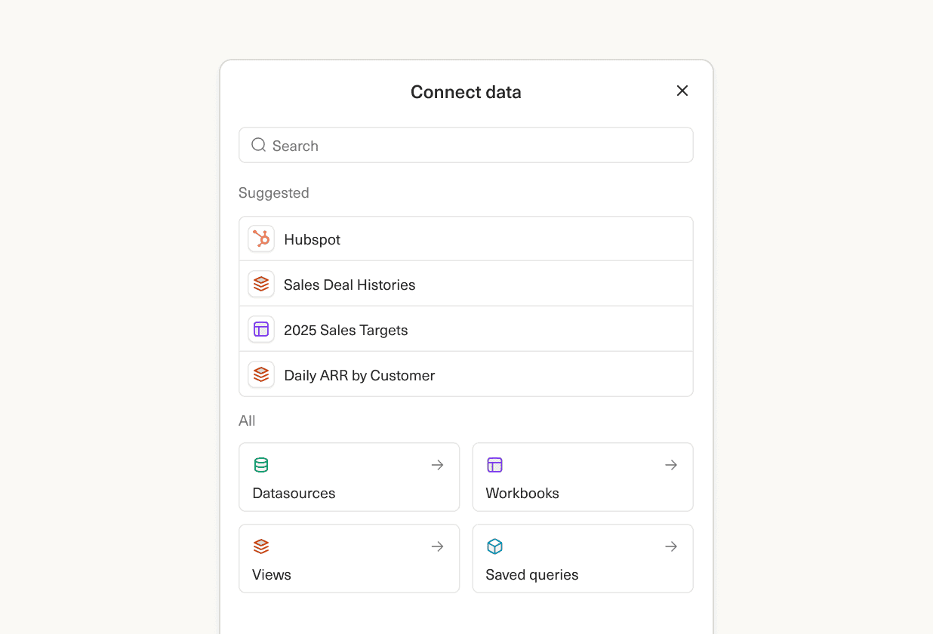933x634 pixels.
Task: Click the Hubspot connector icon
Action: click(260, 239)
